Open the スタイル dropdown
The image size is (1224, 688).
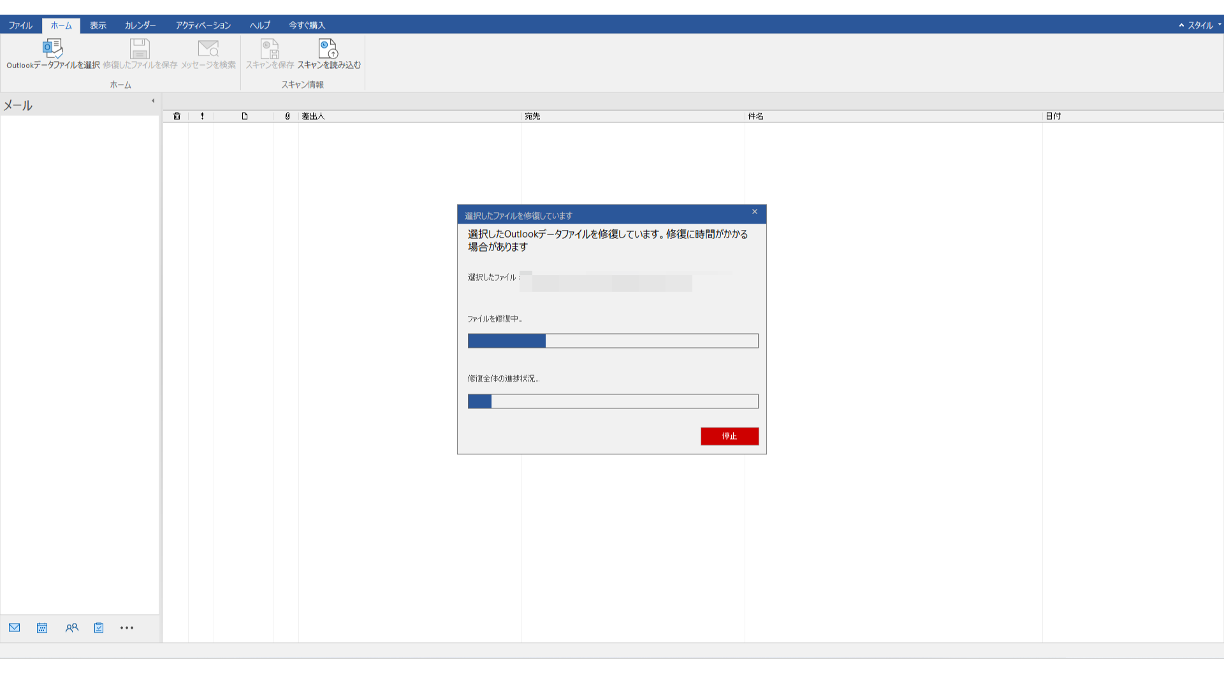click(1201, 25)
